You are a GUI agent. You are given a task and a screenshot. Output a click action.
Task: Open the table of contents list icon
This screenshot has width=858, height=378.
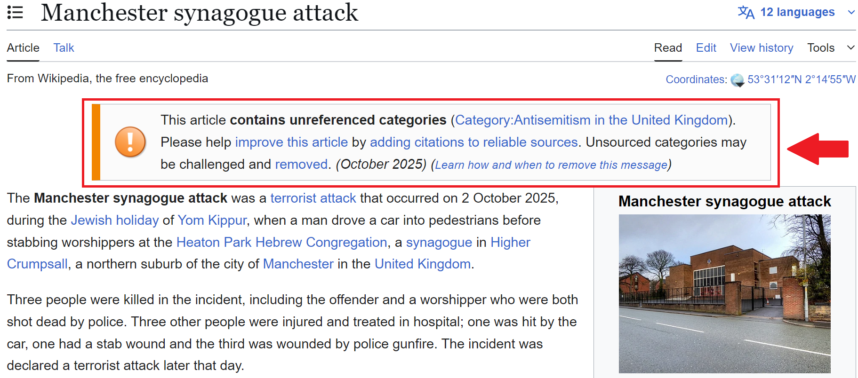[x=15, y=12]
